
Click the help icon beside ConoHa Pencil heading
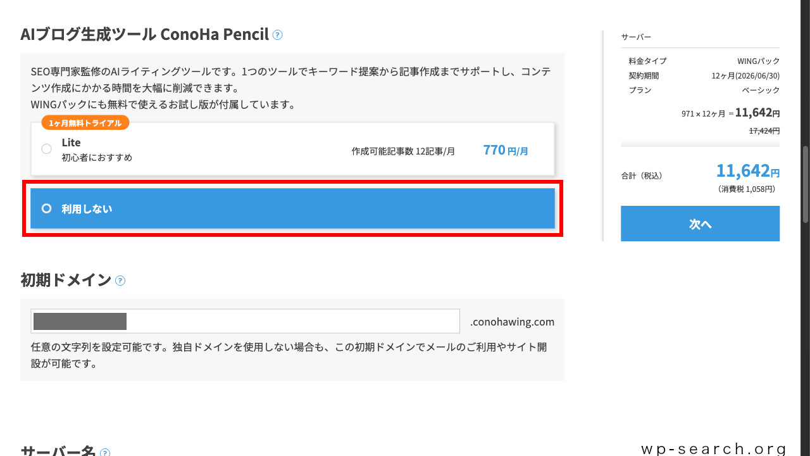click(x=277, y=35)
